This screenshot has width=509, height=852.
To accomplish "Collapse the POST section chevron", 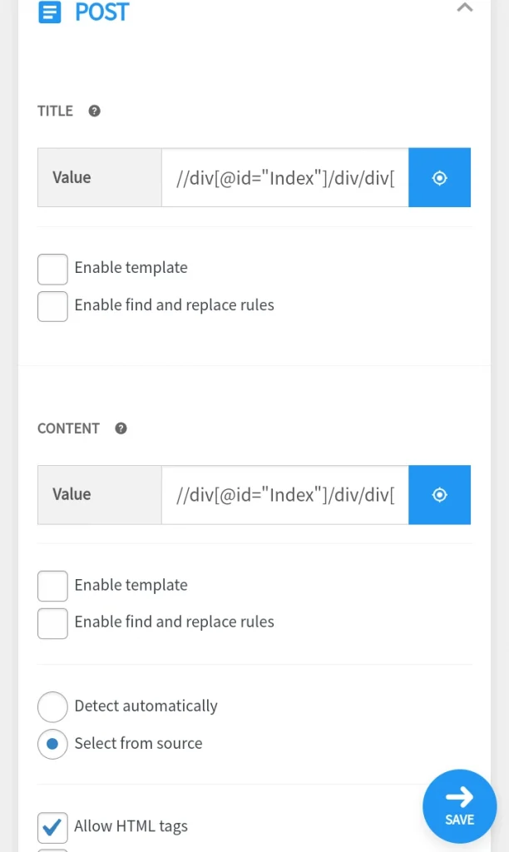I will [x=464, y=7].
